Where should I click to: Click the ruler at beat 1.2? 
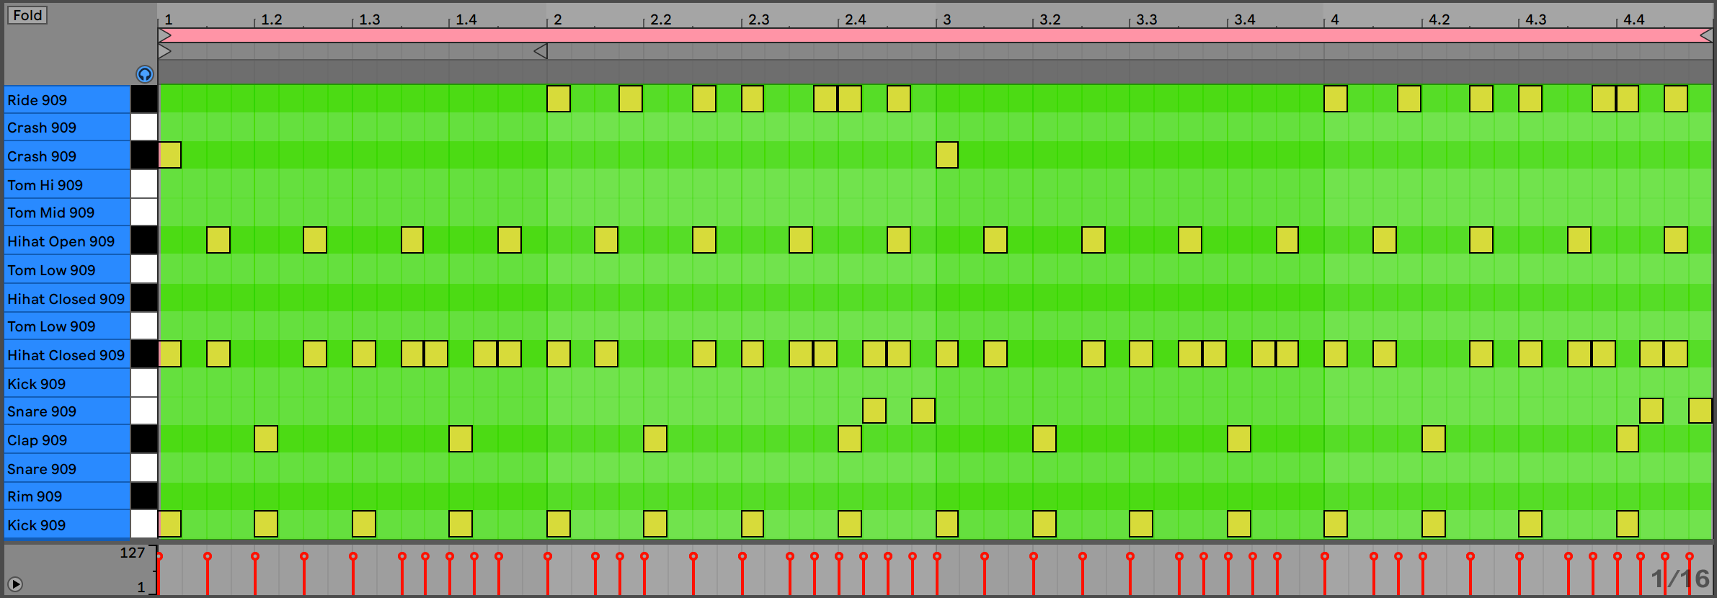point(271,19)
